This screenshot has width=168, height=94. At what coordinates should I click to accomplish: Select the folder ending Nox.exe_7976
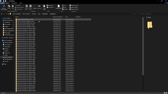pyautogui.click(x=53, y=19)
